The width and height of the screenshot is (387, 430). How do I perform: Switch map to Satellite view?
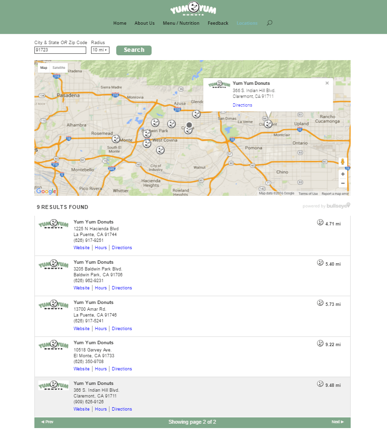click(59, 68)
